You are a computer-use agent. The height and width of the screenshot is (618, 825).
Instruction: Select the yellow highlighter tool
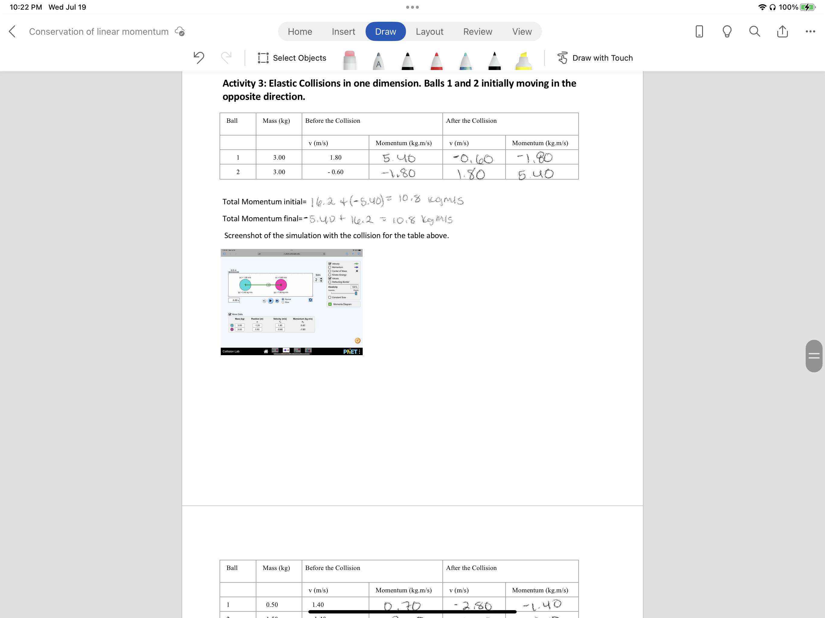[x=523, y=61]
